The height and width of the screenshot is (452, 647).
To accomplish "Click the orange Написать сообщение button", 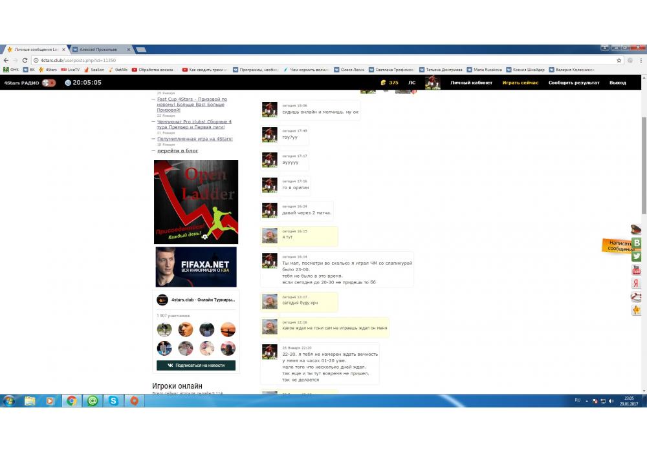I will pos(617,245).
